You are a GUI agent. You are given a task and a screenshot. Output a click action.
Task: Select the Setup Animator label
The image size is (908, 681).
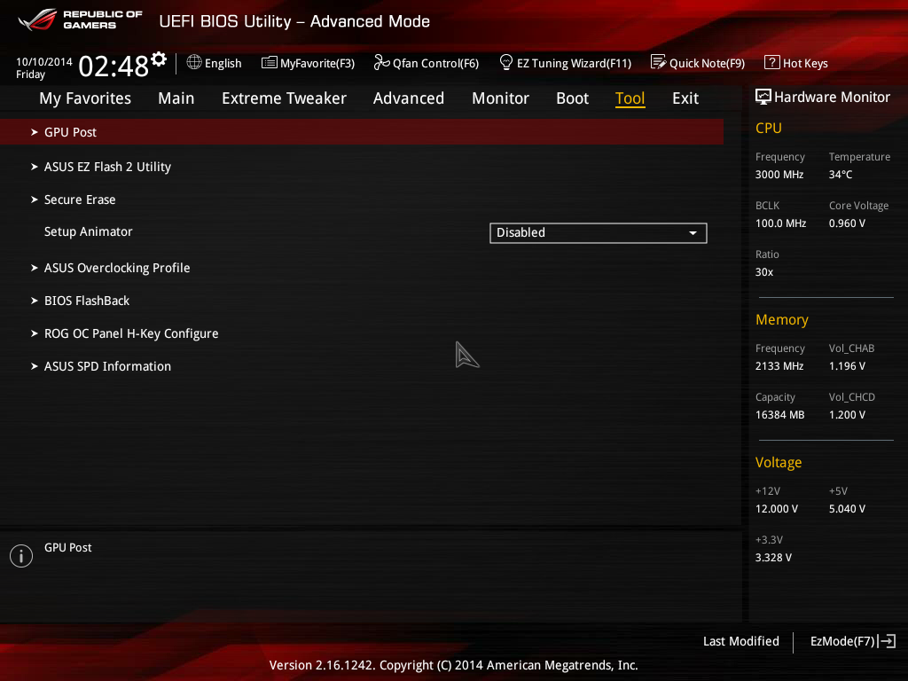tap(89, 231)
